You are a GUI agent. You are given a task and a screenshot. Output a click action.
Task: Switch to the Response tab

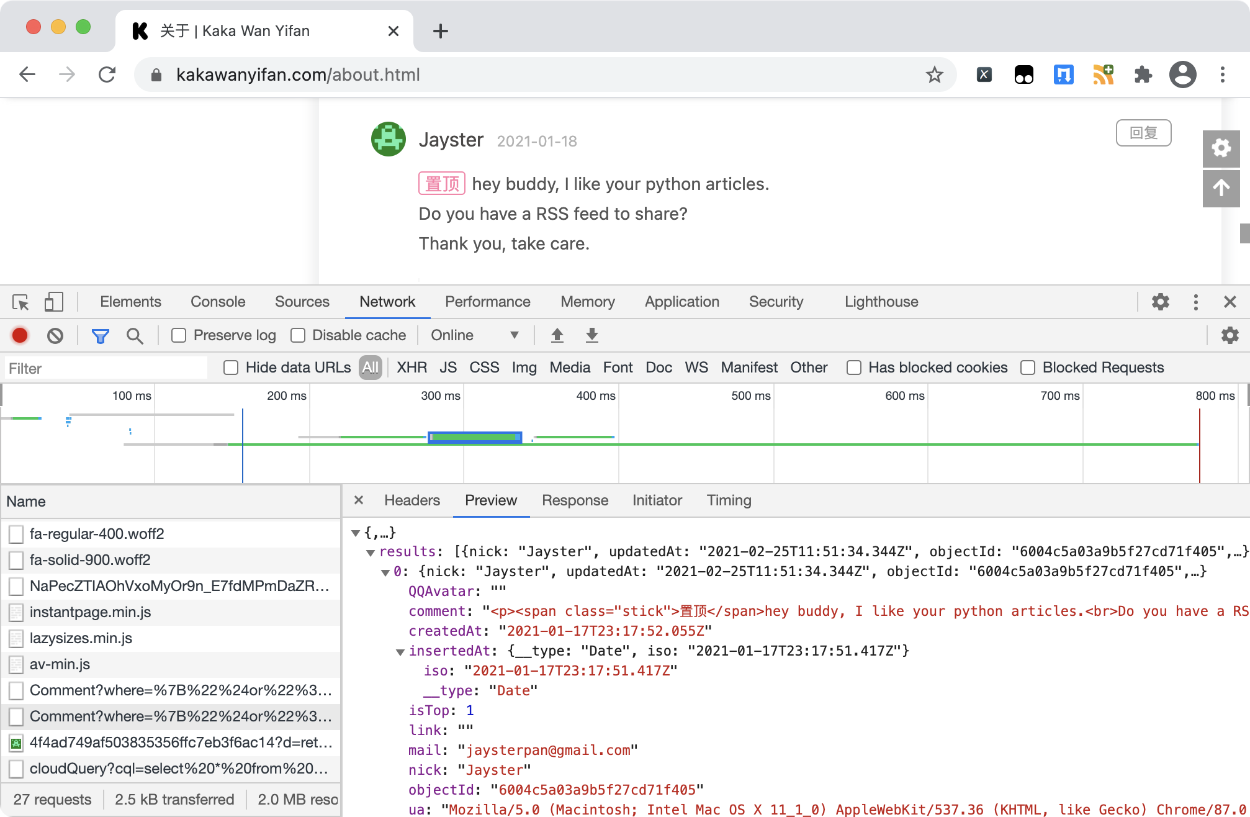coord(574,500)
